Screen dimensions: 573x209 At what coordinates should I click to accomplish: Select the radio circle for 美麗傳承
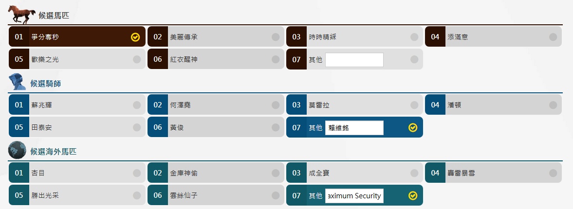(x=276, y=37)
